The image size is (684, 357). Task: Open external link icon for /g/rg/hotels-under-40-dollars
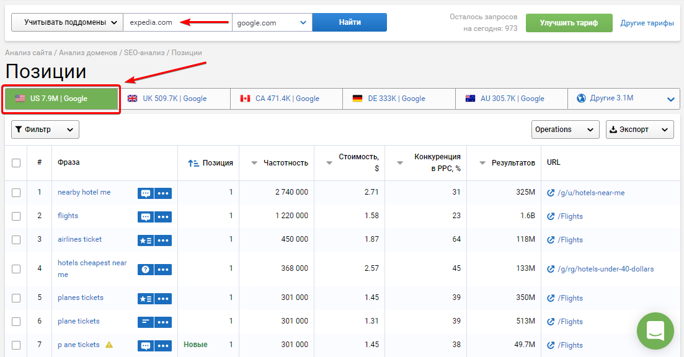click(x=551, y=269)
